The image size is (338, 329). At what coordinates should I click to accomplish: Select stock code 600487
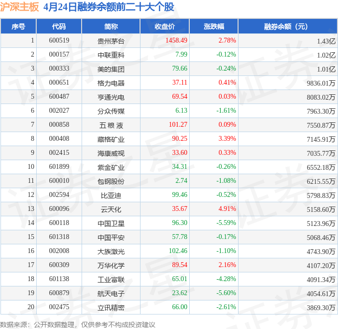(x=59, y=96)
